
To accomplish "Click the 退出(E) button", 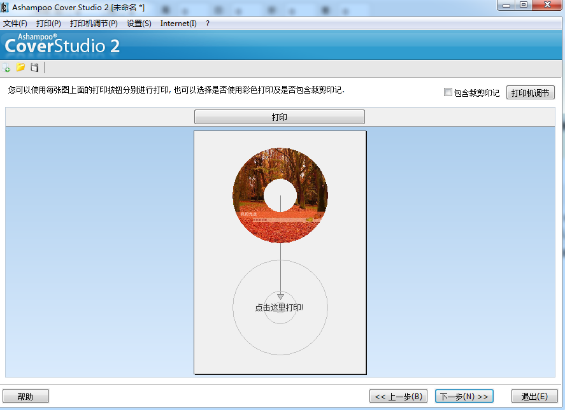I will [534, 397].
